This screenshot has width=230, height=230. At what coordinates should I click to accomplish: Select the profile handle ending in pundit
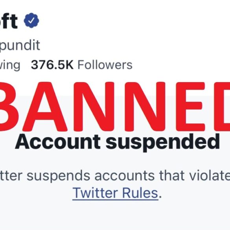[20, 46]
